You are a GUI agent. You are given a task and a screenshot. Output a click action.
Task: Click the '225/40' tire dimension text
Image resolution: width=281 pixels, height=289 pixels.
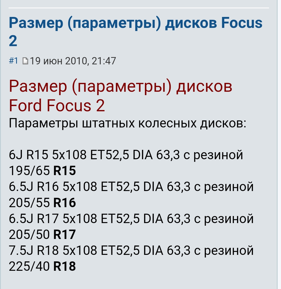(29, 266)
